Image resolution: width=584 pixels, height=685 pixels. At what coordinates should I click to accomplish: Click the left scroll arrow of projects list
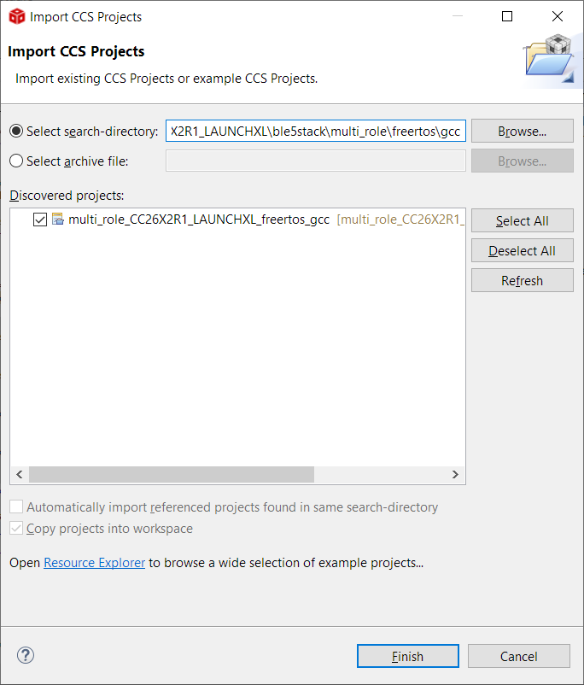(19, 474)
